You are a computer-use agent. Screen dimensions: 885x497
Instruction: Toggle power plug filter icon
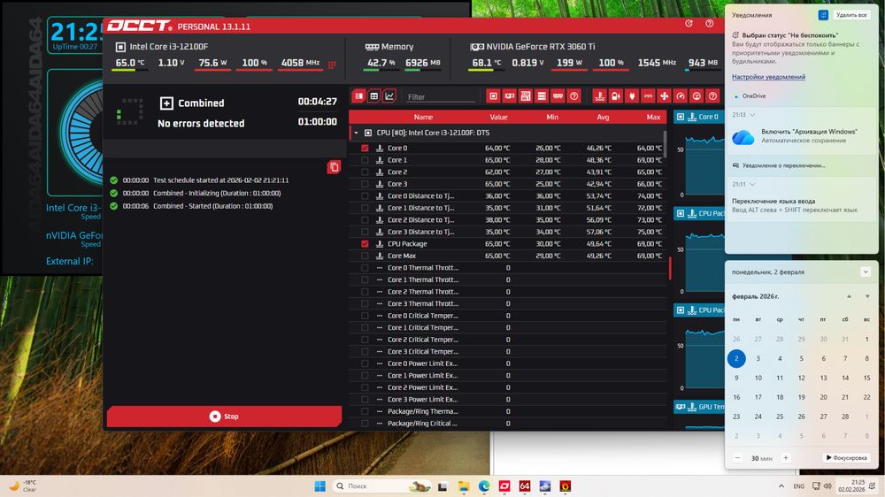632,96
